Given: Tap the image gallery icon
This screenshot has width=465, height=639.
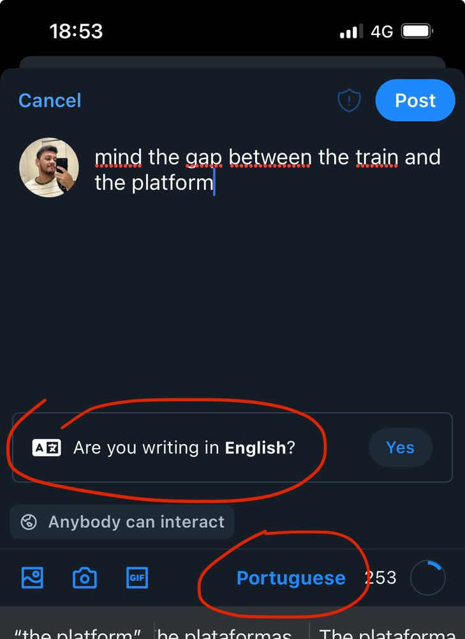Looking at the screenshot, I should coord(32,578).
